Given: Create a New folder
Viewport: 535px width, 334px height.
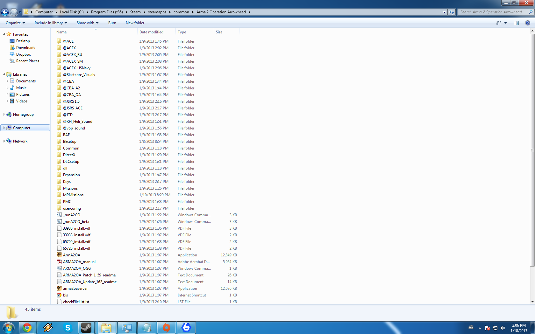Looking at the screenshot, I should 135,23.
